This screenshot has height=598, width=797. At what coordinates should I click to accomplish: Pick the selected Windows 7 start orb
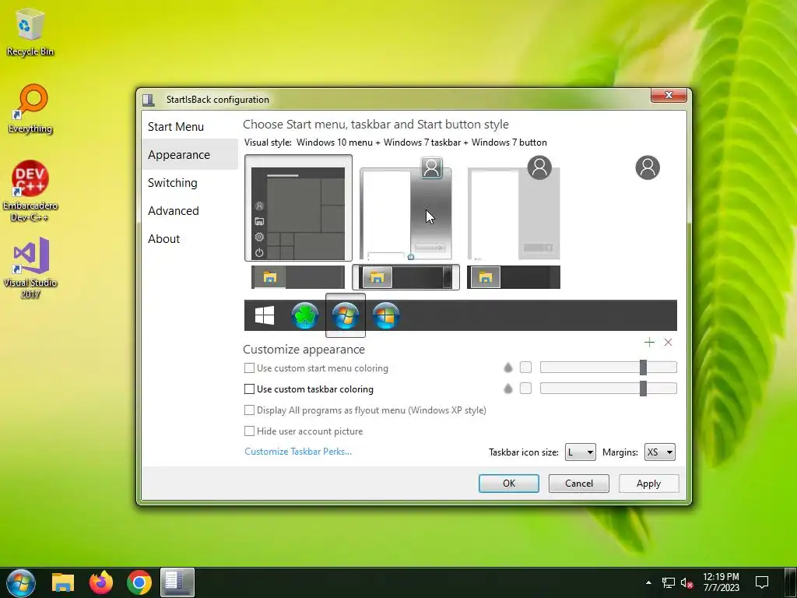(346, 315)
